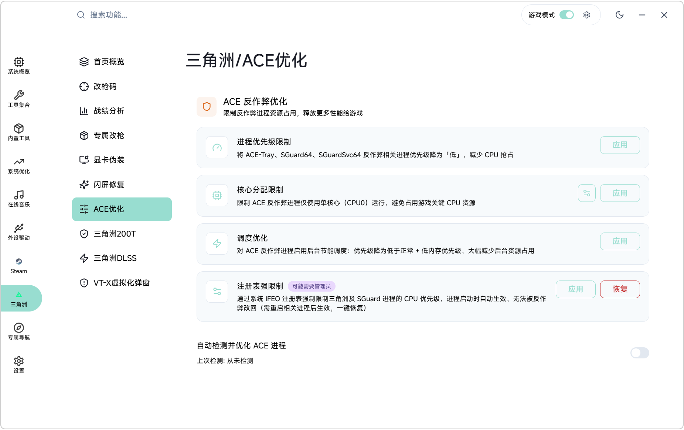
Task: Enable 自动检测并优化 ACE 进程 switch
Action: (640, 353)
